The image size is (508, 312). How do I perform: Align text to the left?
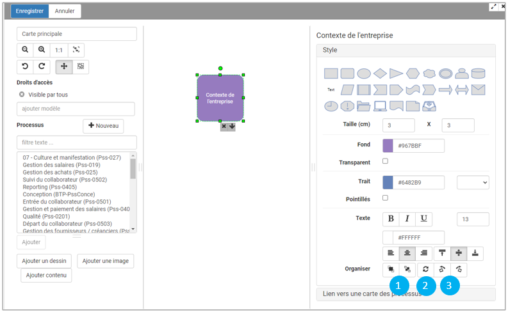tap(391, 254)
